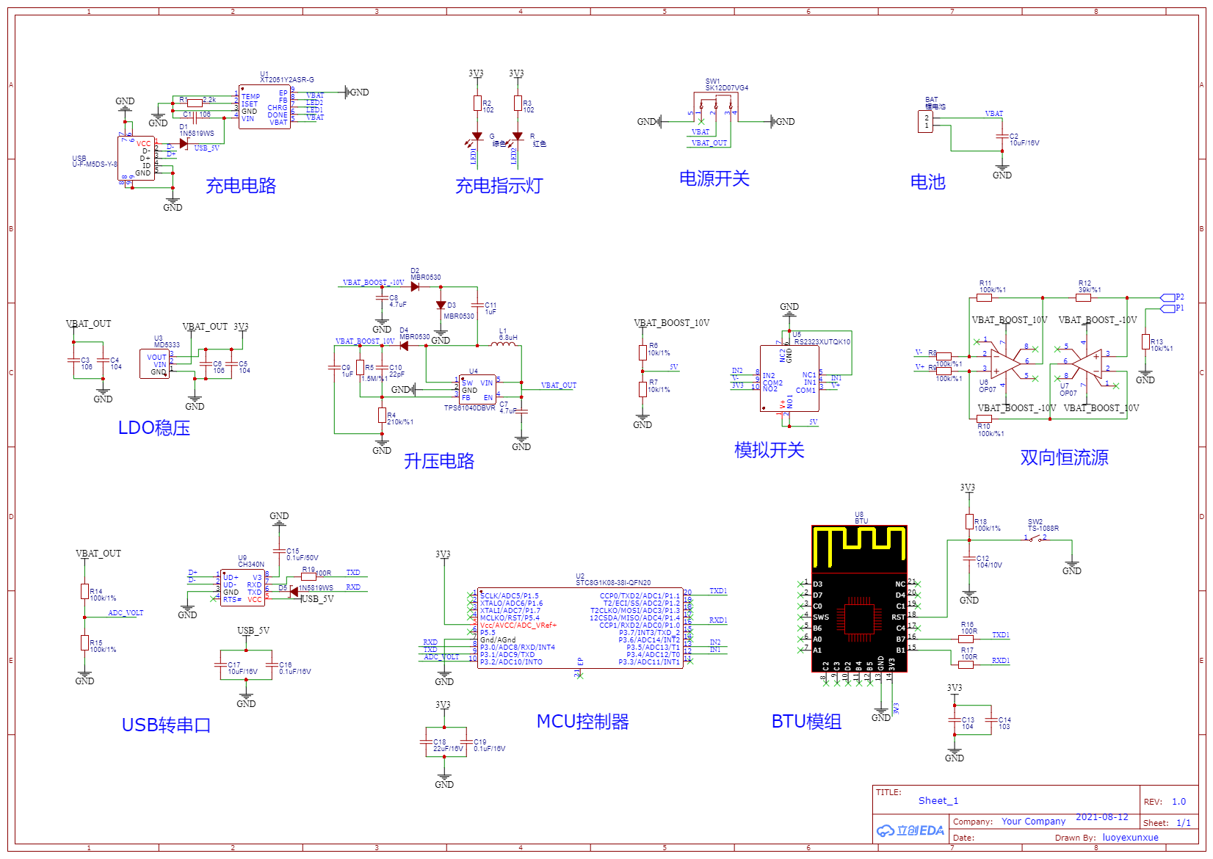
Task: Click the MCU控制器 section title
Action: (583, 722)
